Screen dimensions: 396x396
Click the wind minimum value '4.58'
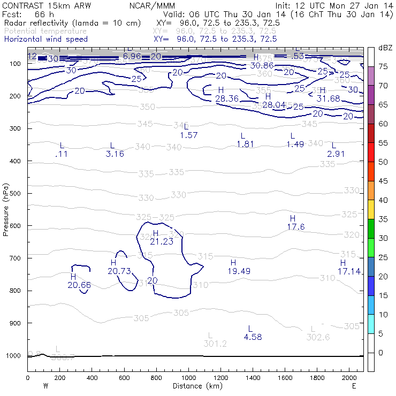(253, 337)
